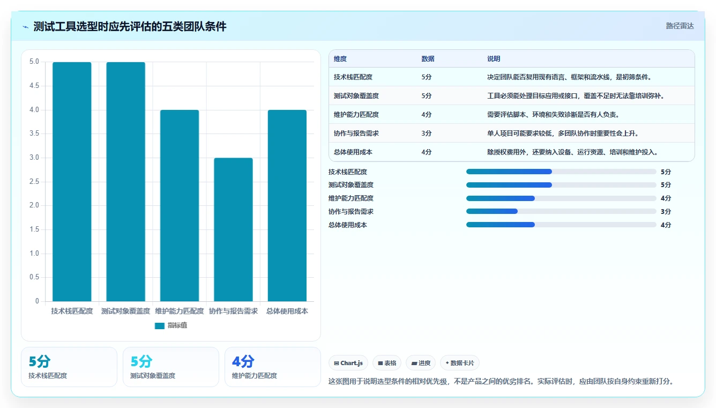Click the 路径雷达 label in the header

click(680, 26)
